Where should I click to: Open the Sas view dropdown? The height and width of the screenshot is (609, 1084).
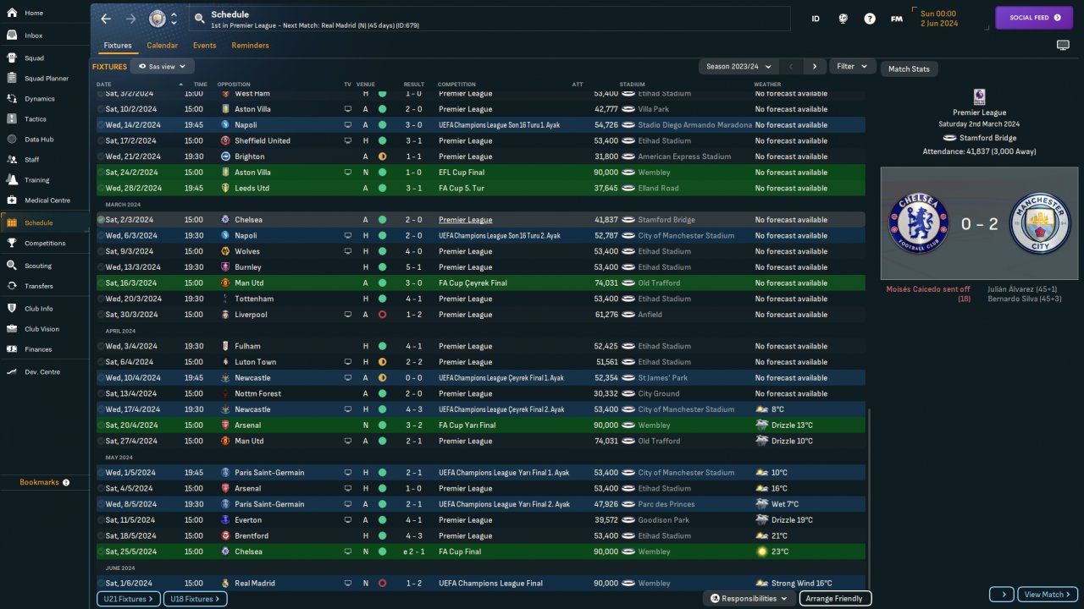coord(163,66)
